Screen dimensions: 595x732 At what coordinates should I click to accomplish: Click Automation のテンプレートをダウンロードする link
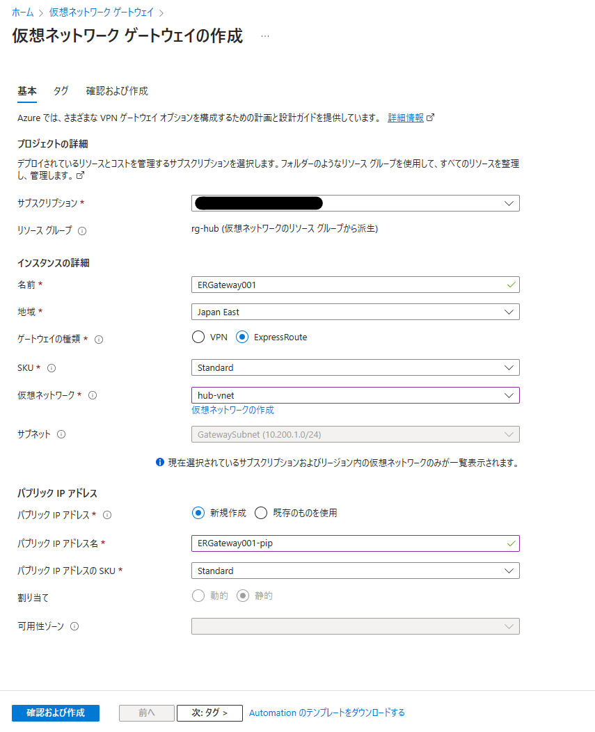(327, 713)
